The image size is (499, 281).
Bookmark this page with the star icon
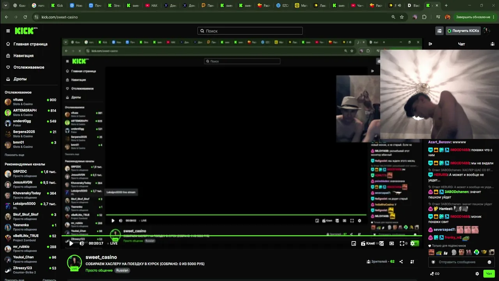[x=402, y=17]
